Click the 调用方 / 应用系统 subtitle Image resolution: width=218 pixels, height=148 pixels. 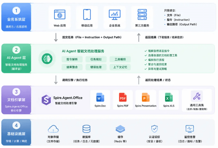16,27
